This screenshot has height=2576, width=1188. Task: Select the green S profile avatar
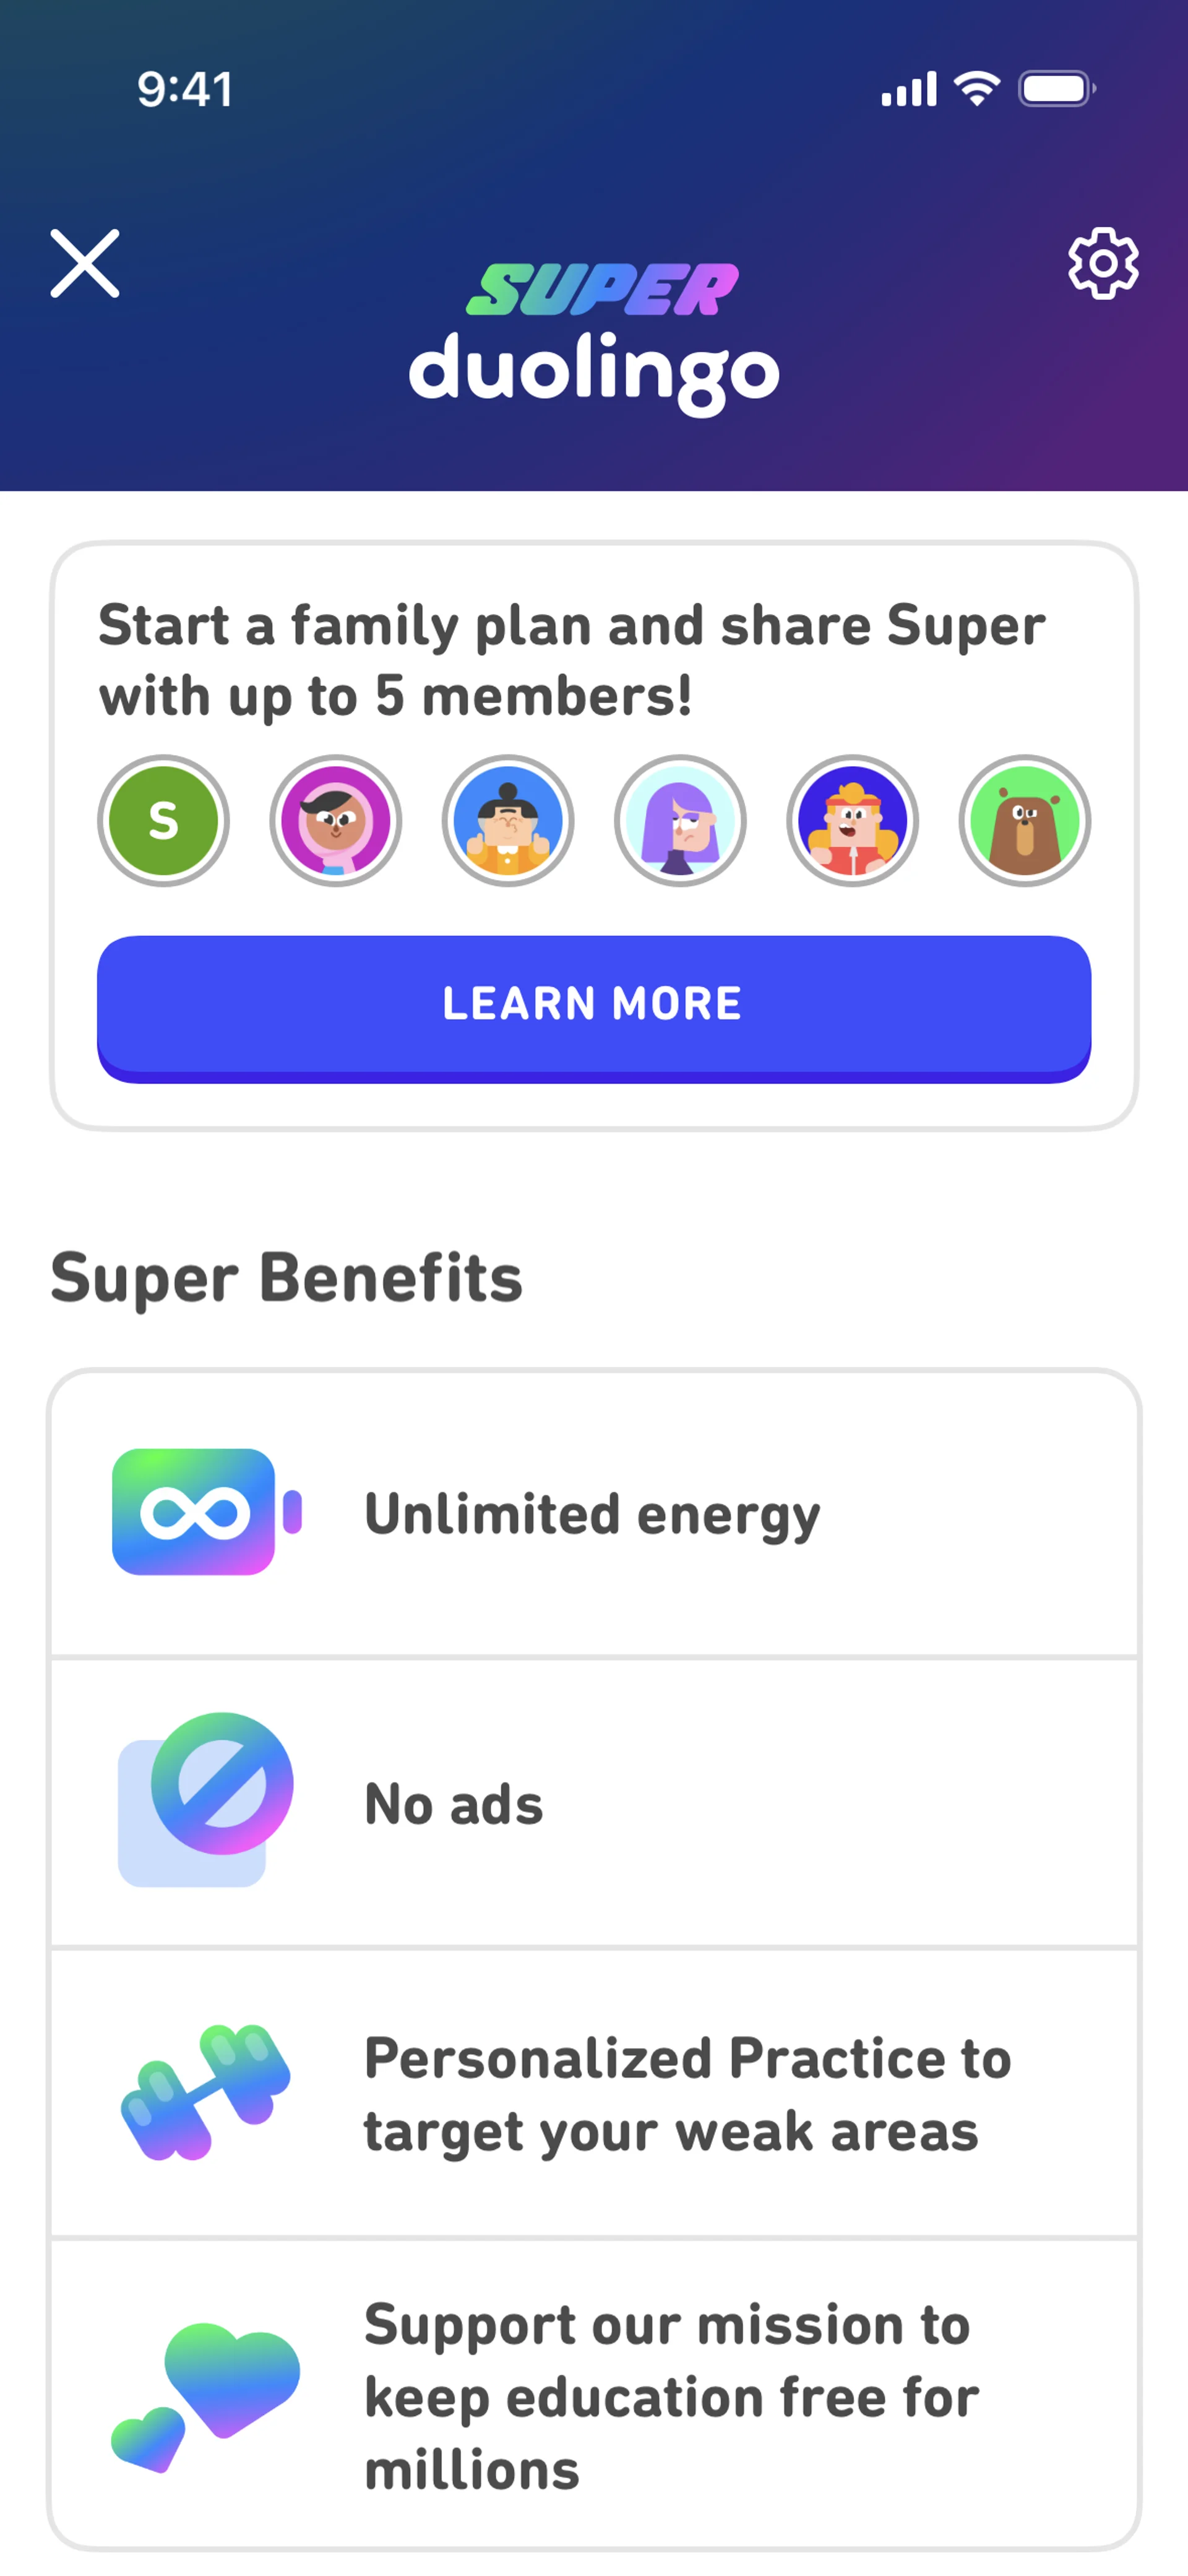click(163, 821)
